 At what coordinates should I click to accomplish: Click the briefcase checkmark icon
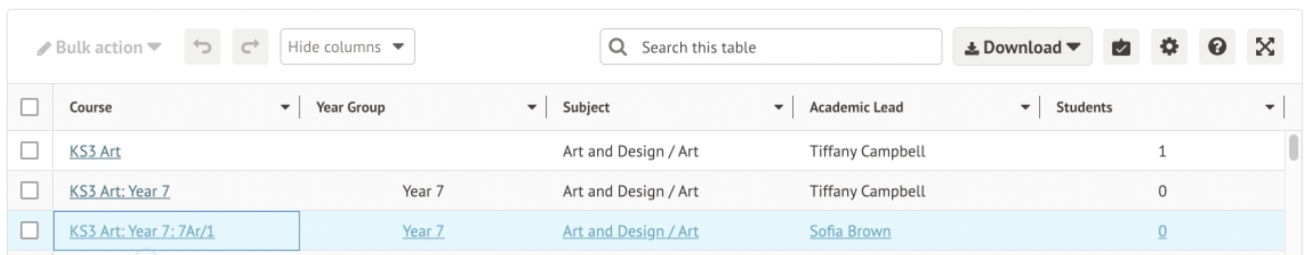(x=1121, y=47)
